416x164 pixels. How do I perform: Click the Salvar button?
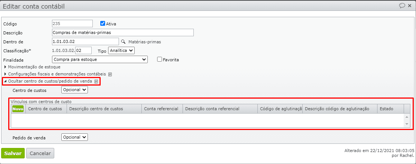point(13,154)
